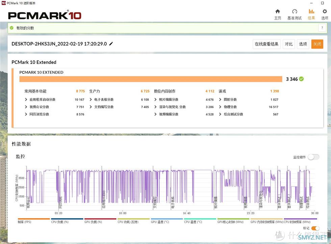Click the 在线查看结果 button
The height and width of the screenshot is (244, 331).
point(266,44)
